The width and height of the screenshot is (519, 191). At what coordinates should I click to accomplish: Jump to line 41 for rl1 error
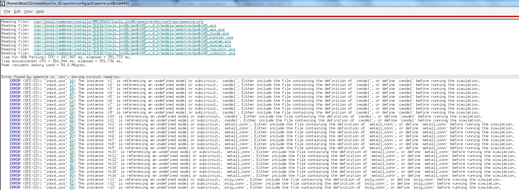point(72,180)
